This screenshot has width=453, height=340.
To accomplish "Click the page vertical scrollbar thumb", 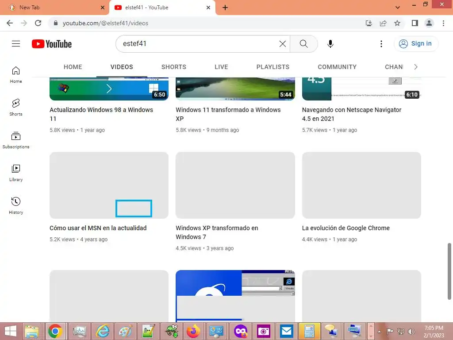I will pos(449,271).
